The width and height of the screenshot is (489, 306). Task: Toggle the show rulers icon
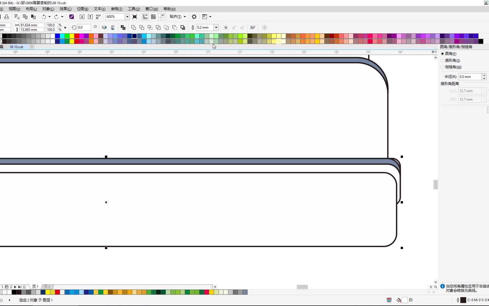145,17
